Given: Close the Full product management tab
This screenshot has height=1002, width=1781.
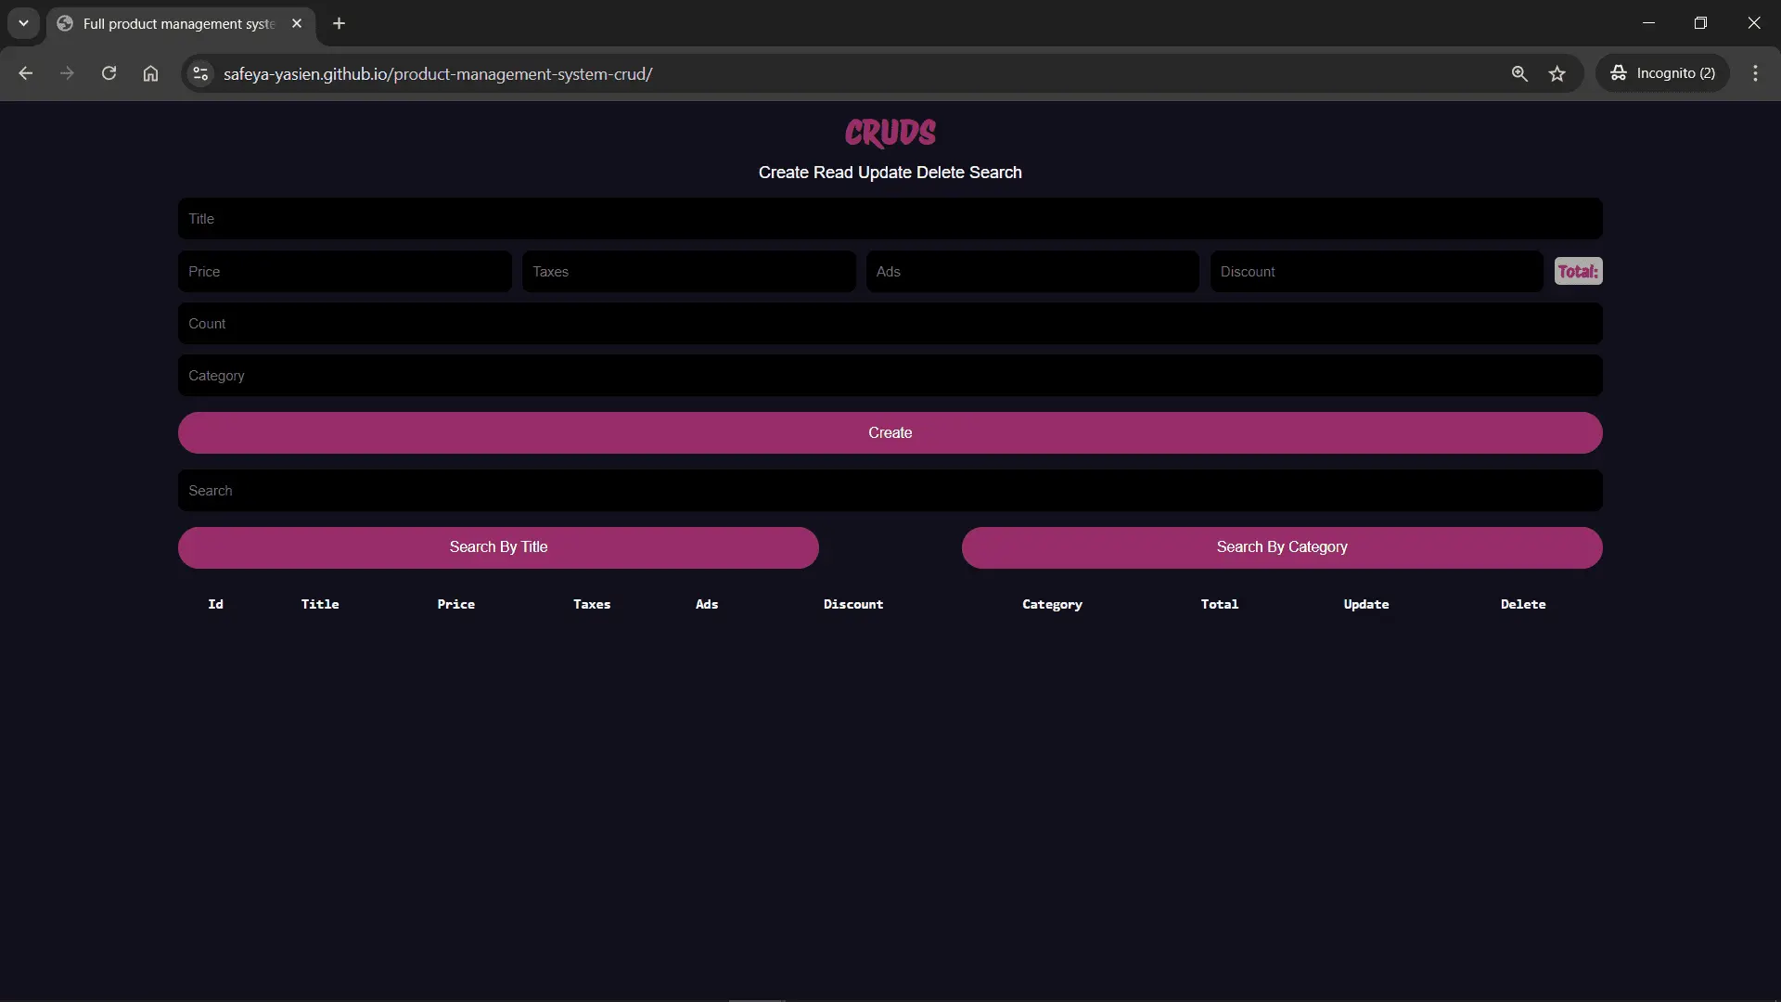Looking at the screenshot, I should tap(297, 23).
